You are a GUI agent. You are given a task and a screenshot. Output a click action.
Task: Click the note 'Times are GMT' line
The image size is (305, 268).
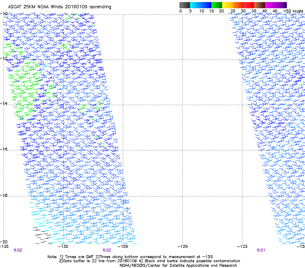click(x=130, y=257)
